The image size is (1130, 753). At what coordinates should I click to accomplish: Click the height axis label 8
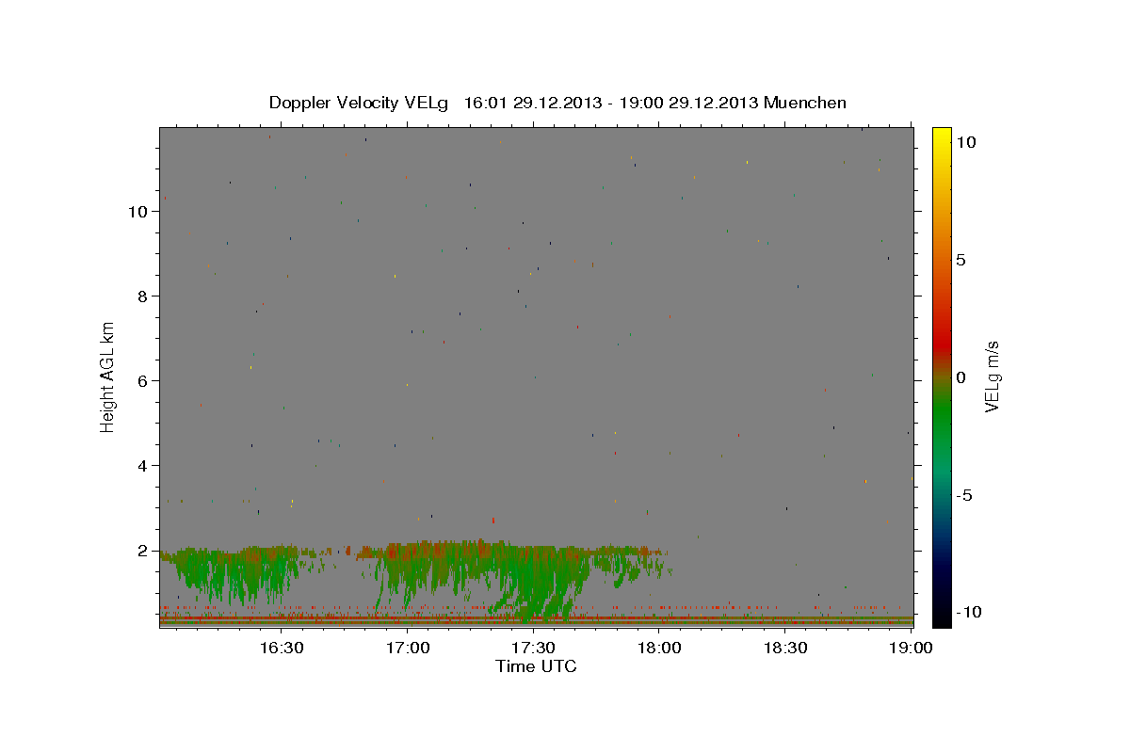pyautogui.click(x=142, y=296)
